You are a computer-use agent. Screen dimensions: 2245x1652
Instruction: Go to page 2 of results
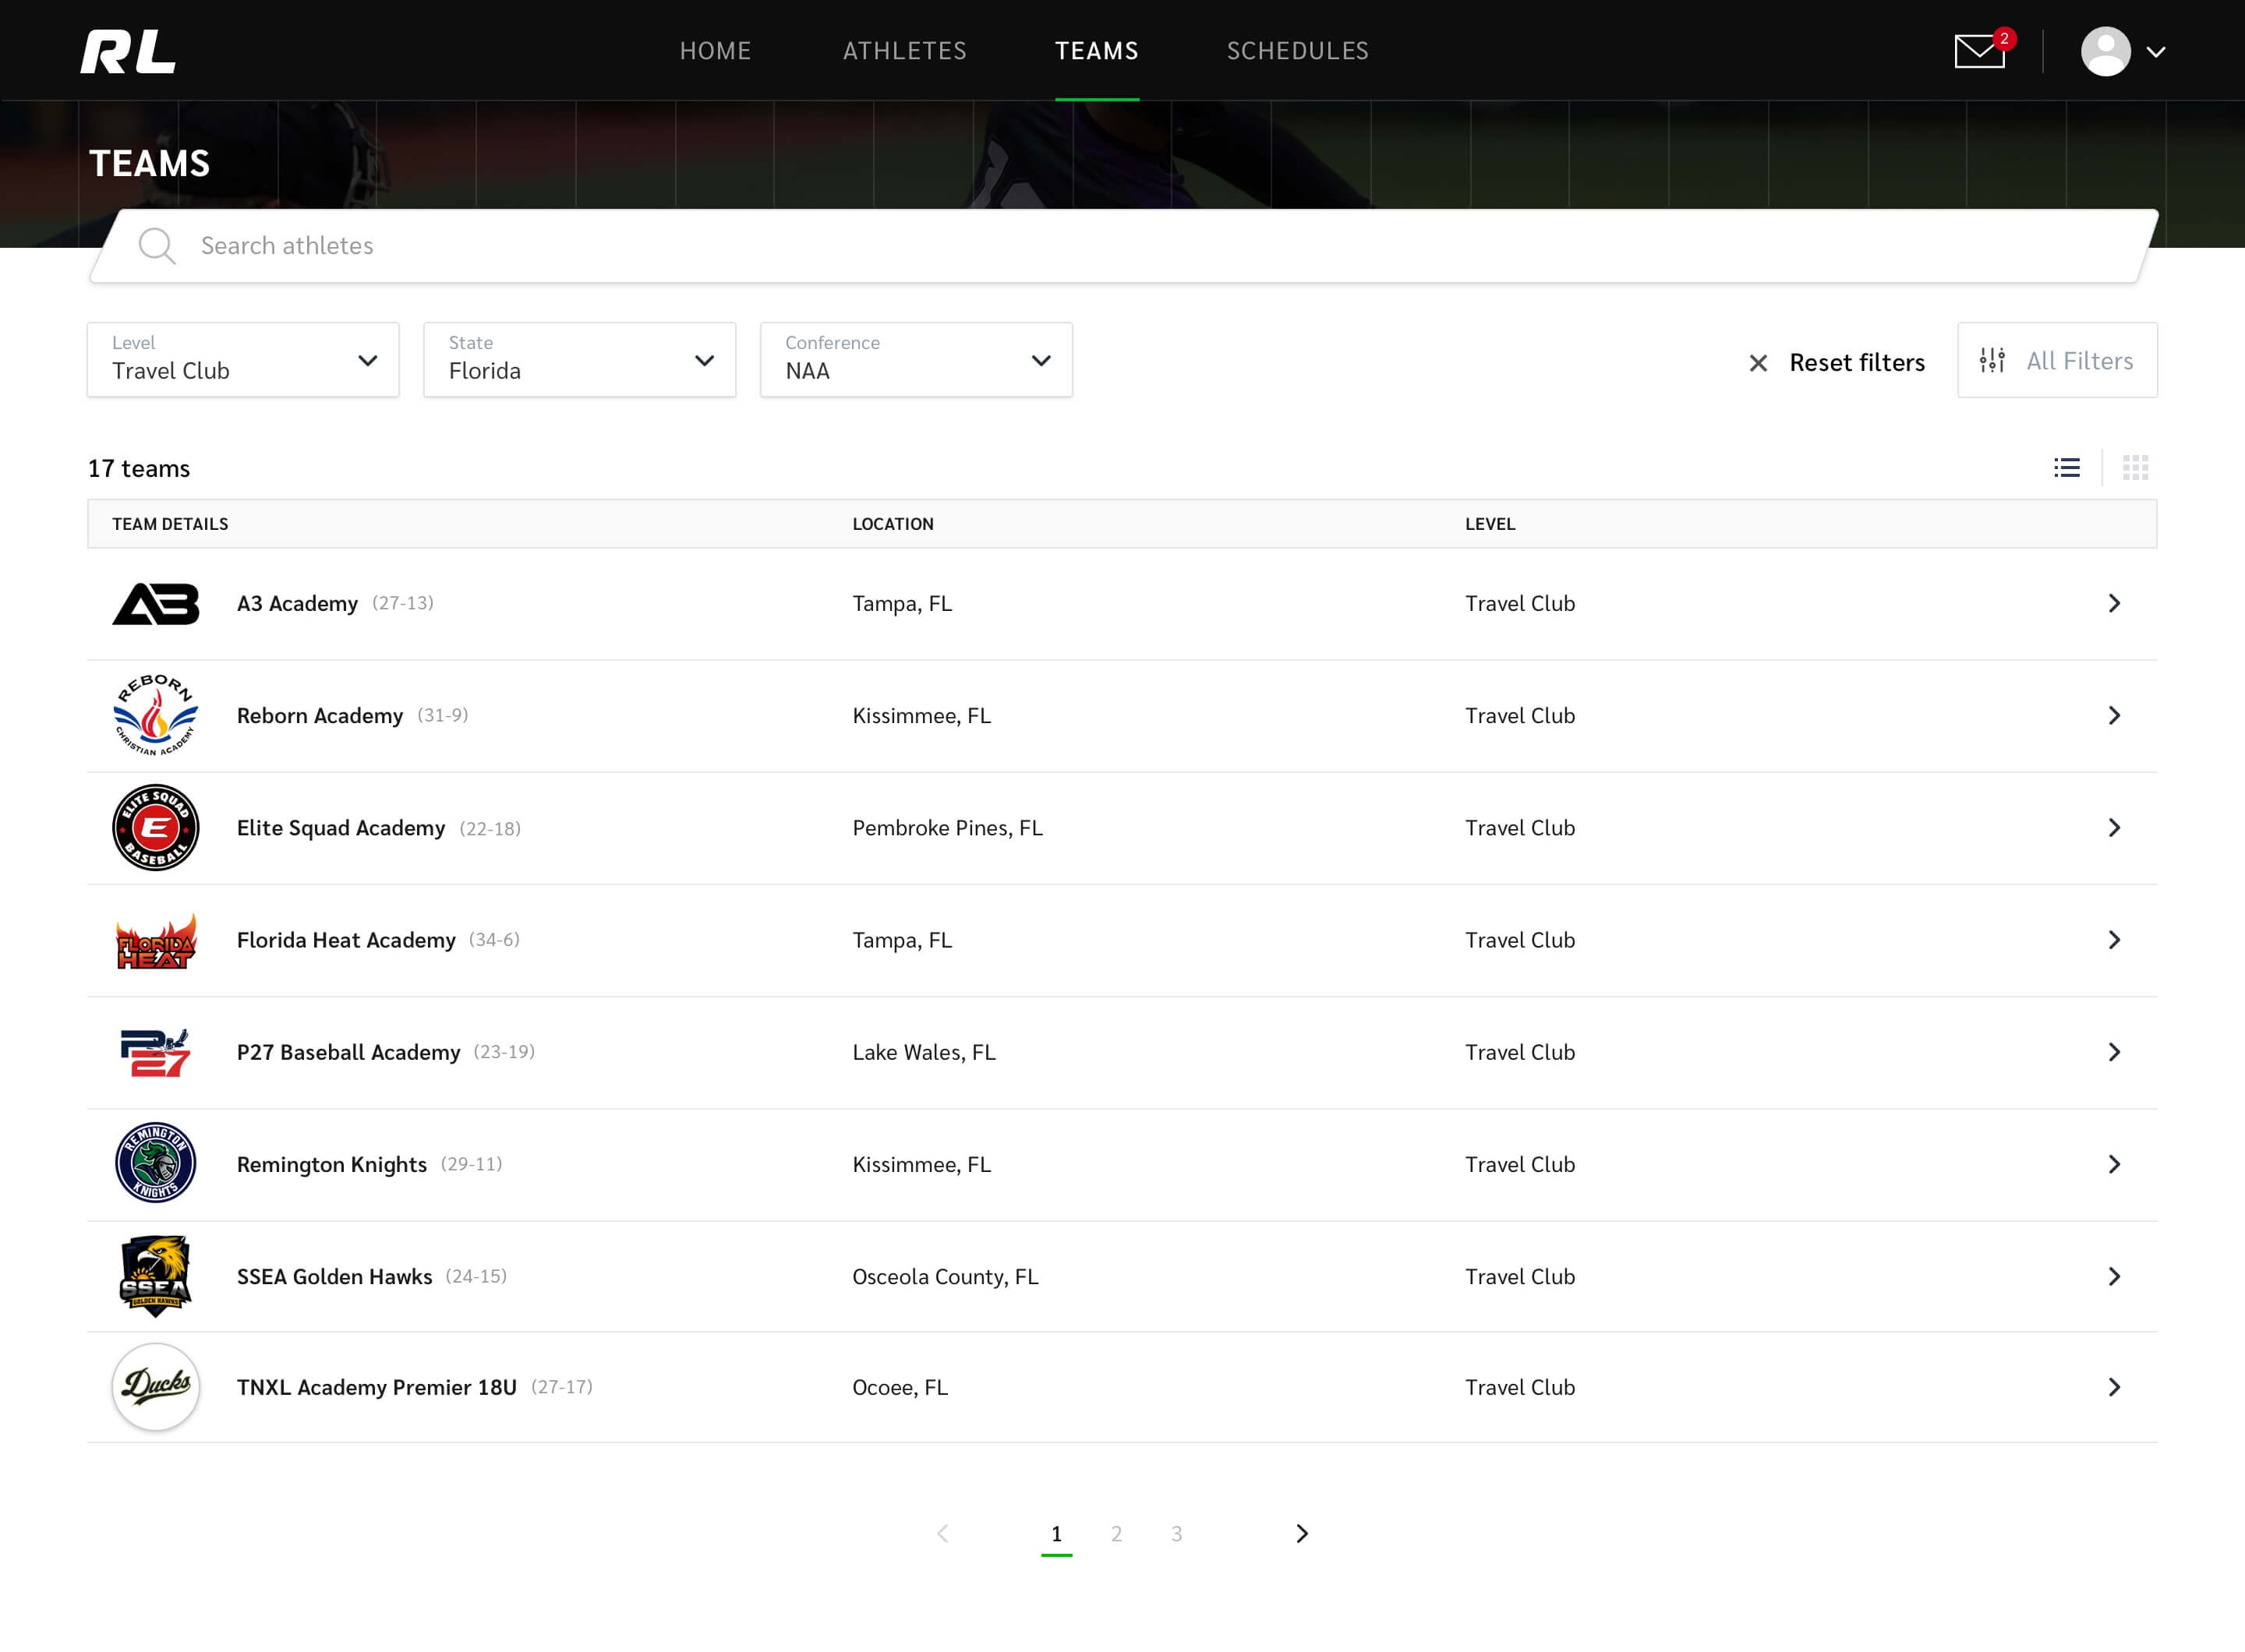[1116, 1533]
